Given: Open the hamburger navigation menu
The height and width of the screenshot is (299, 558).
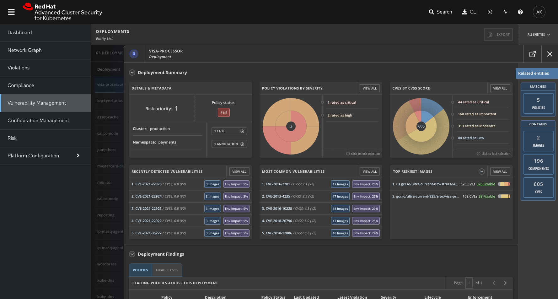Looking at the screenshot, I should tap(11, 12).
